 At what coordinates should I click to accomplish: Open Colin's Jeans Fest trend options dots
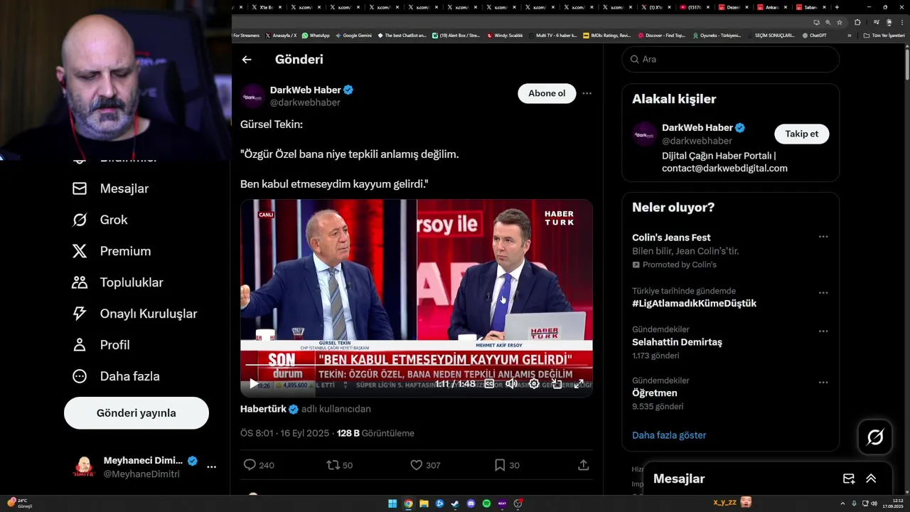point(823,237)
